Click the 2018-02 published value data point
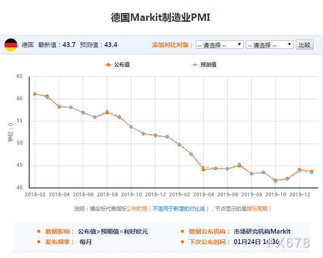This screenshot has height=258, width=323. [x=35, y=94]
